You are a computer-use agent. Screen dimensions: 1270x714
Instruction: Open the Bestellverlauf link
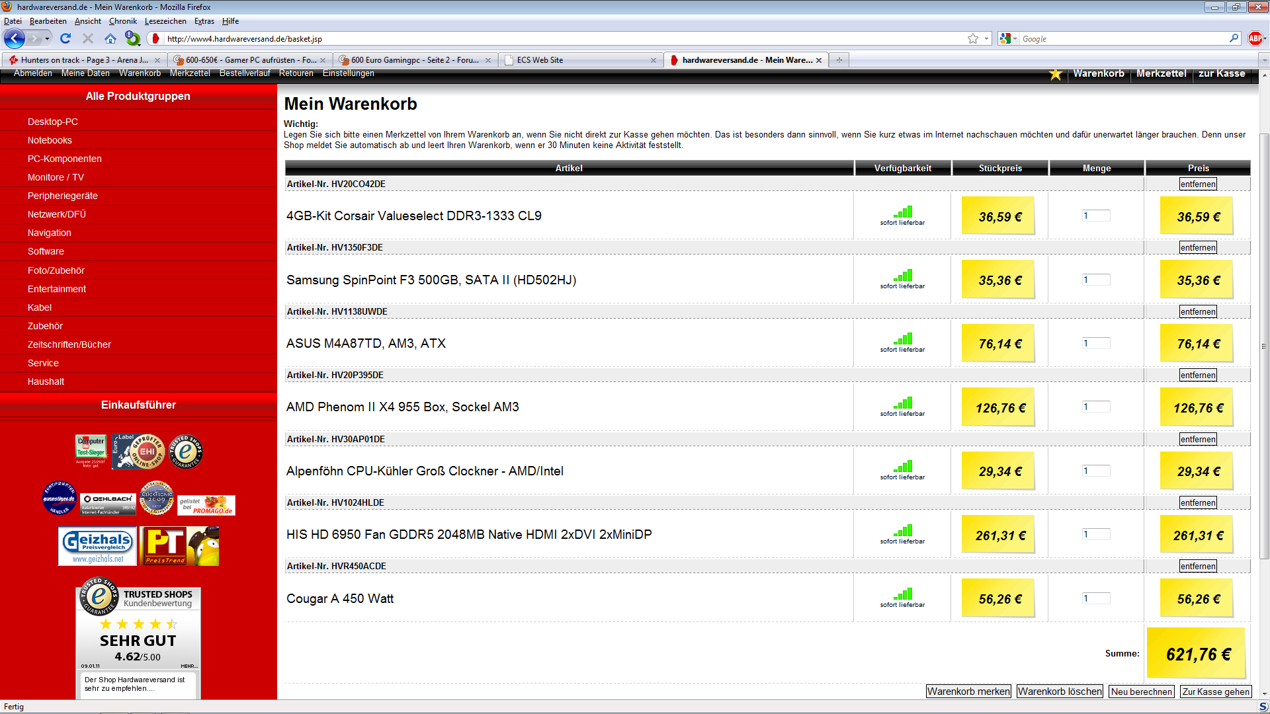pyautogui.click(x=245, y=73)
